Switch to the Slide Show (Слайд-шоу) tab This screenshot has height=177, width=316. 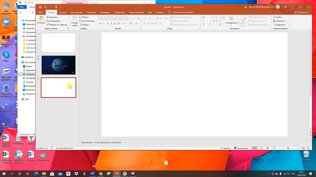click(119, 12)
